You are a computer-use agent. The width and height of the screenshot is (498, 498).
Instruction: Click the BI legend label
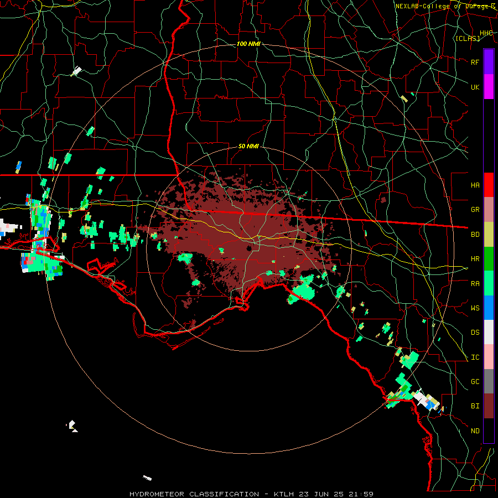click(475, 406)
